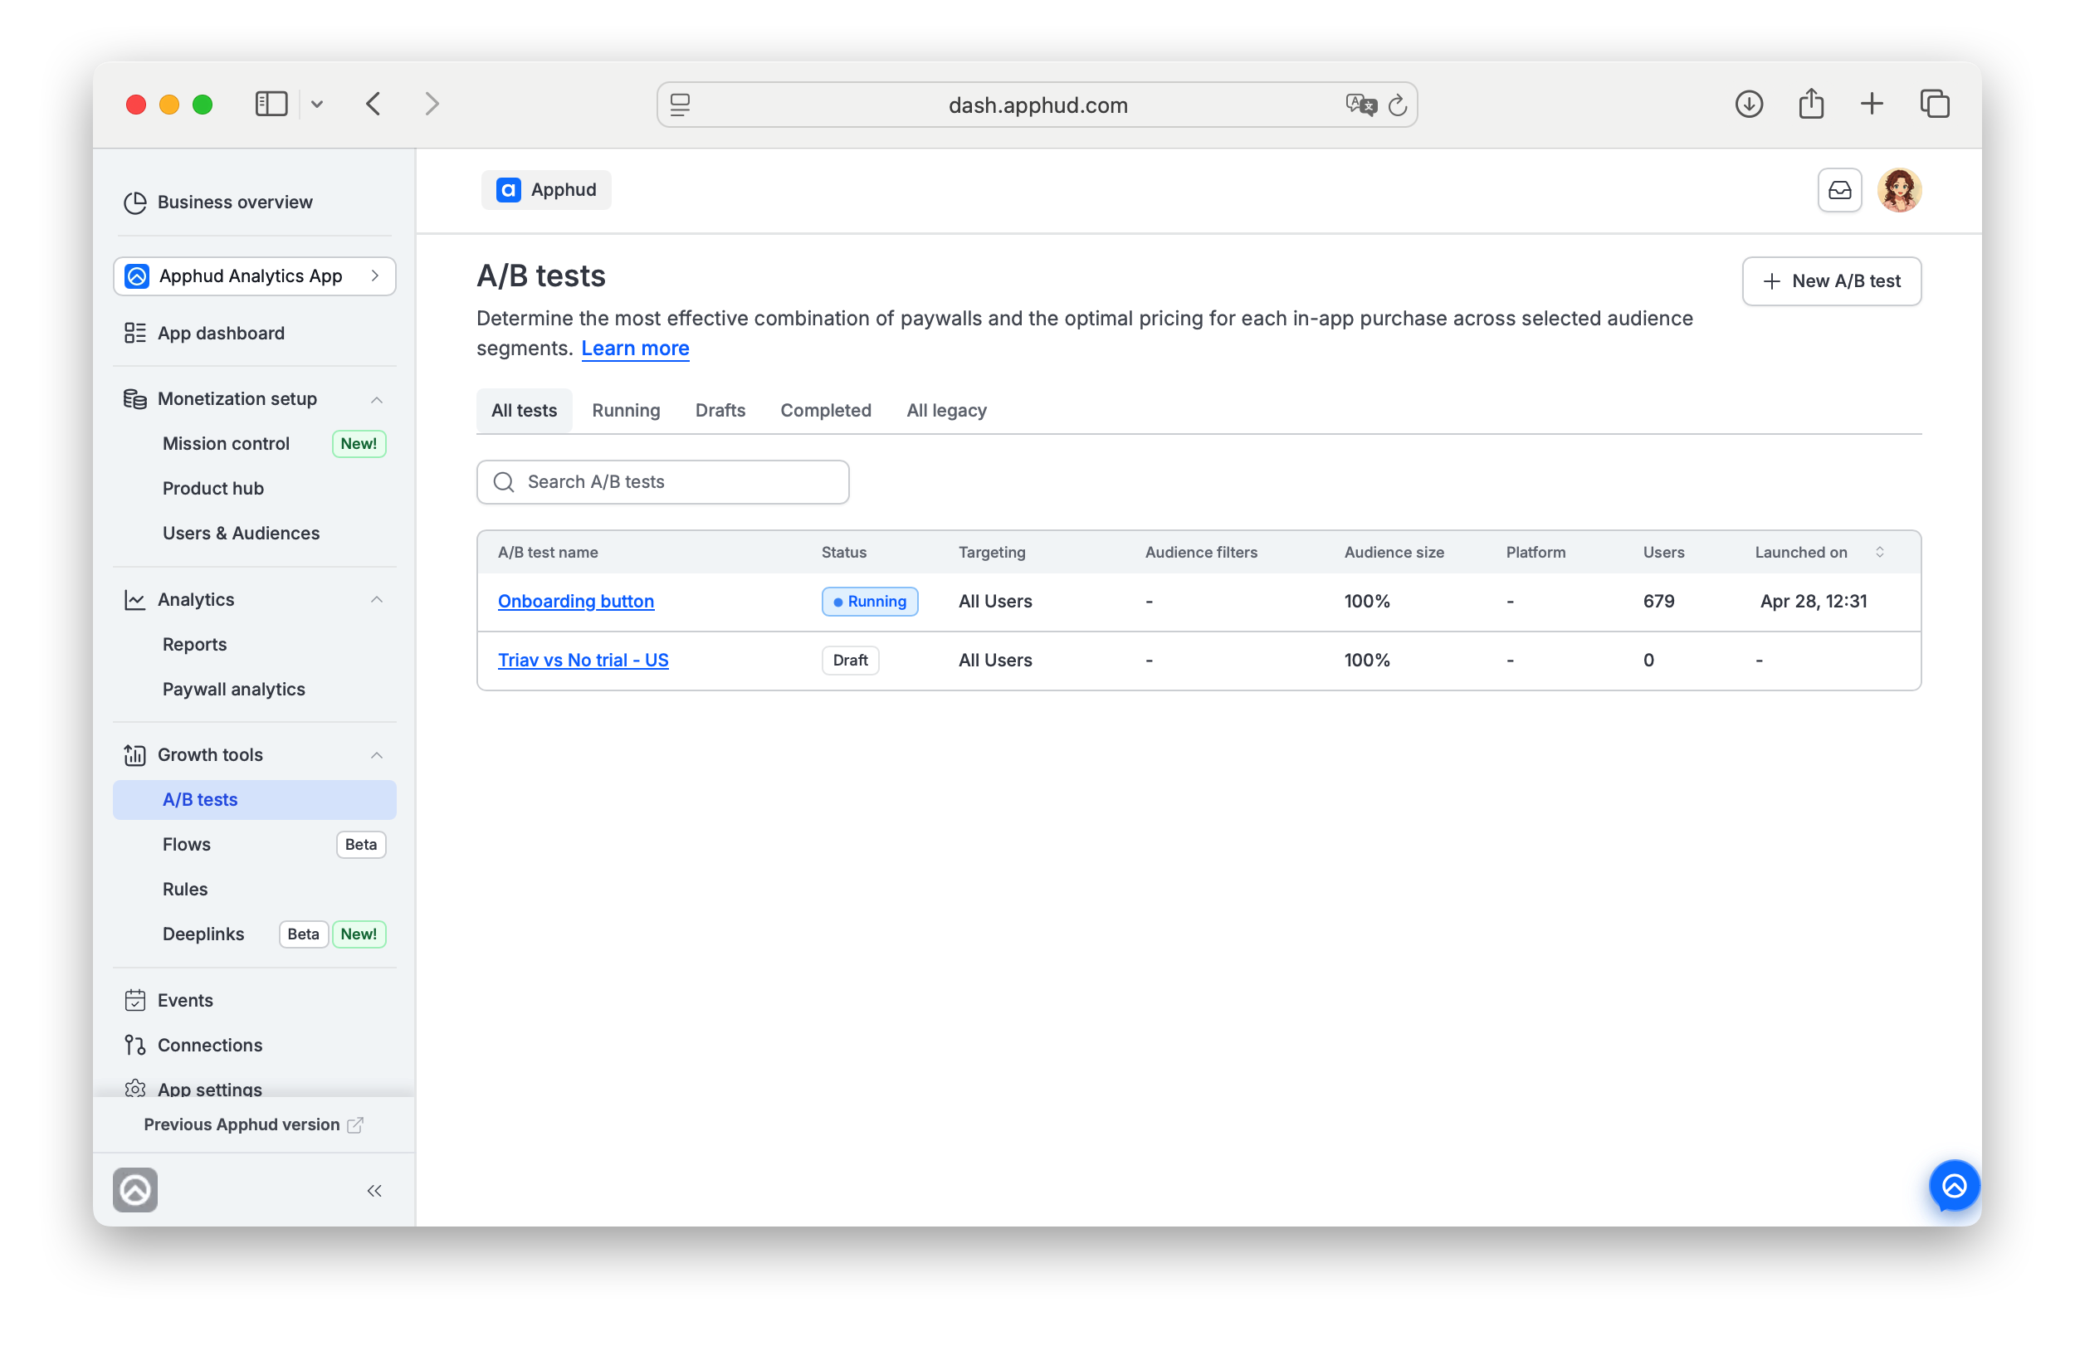Click the Safari sidebar toggle icon

[271, 105]
